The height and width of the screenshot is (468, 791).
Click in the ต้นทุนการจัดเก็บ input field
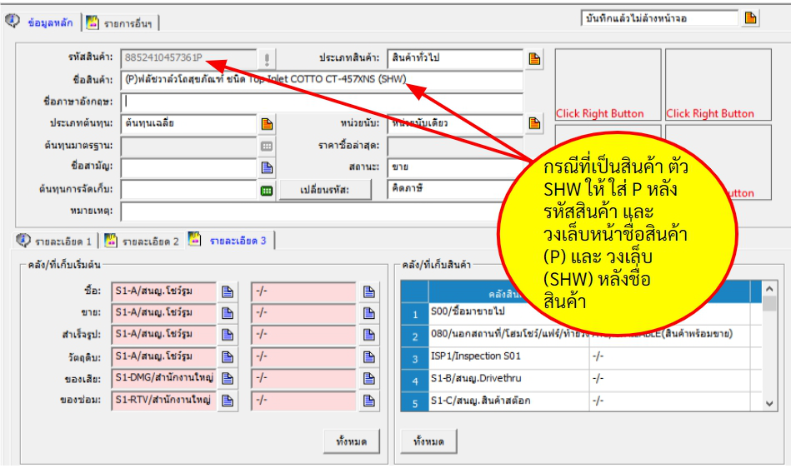[x=188, y=189]
